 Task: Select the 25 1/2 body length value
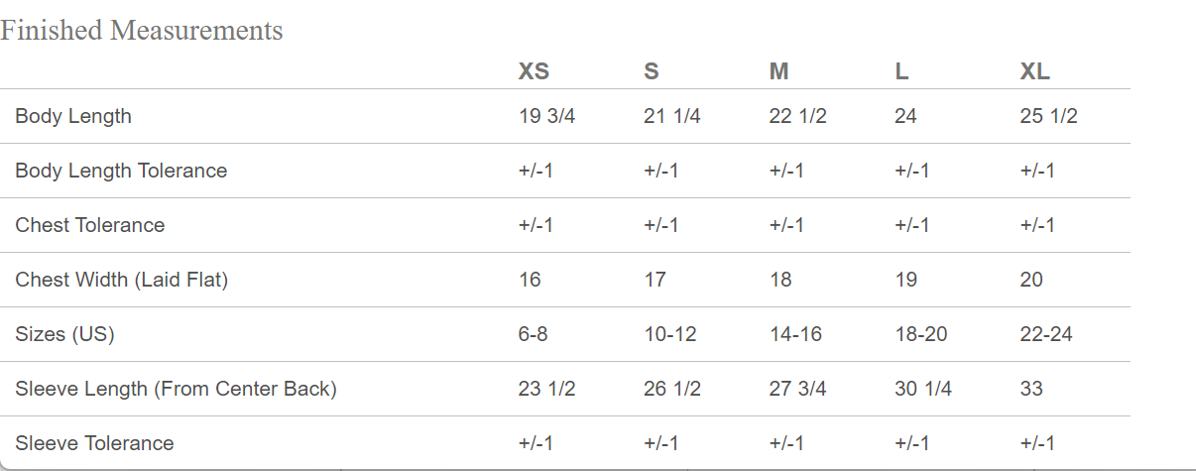[1048, 116]
